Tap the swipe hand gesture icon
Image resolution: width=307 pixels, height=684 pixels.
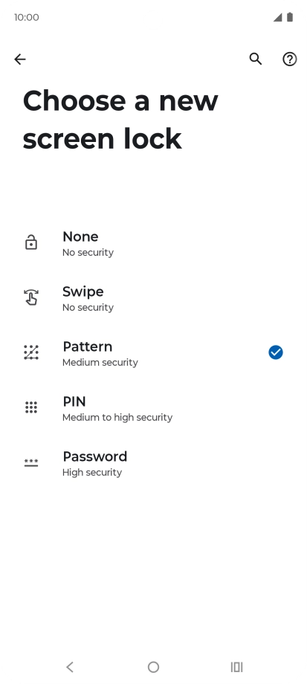point(31,297)
